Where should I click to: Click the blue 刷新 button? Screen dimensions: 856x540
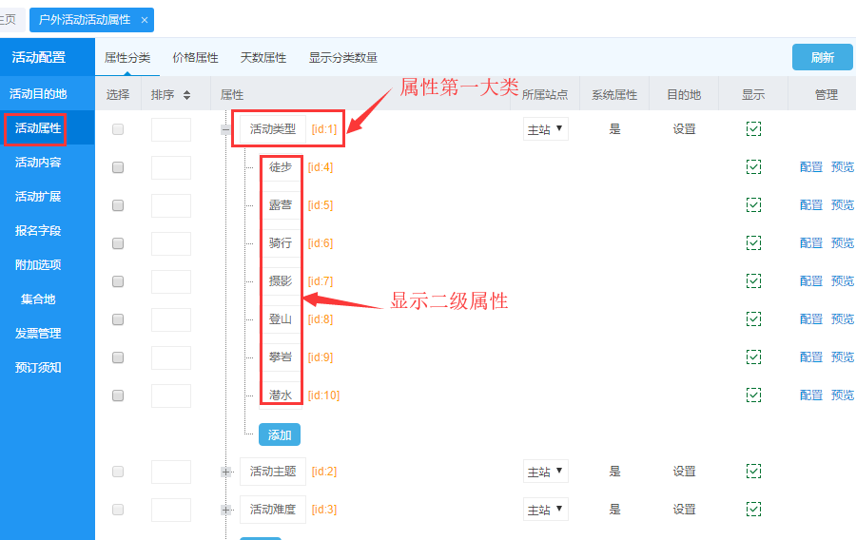[x=822, y=57]
